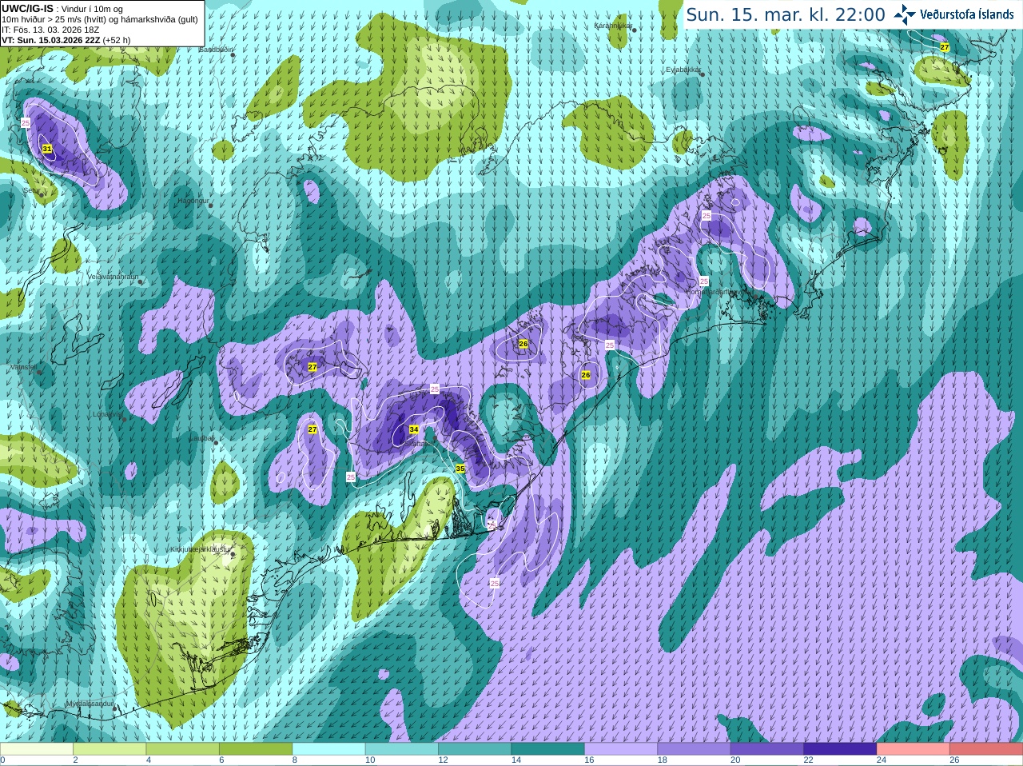Click the 16 value on the legend scale
Screen dimensions: 1023x766
tap(589, 760)
